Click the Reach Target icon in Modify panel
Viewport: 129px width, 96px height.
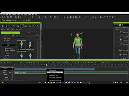[x=121, y=44]
